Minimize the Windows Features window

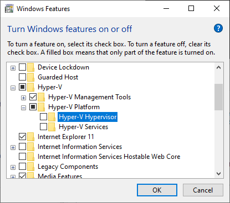coord(166,8)
